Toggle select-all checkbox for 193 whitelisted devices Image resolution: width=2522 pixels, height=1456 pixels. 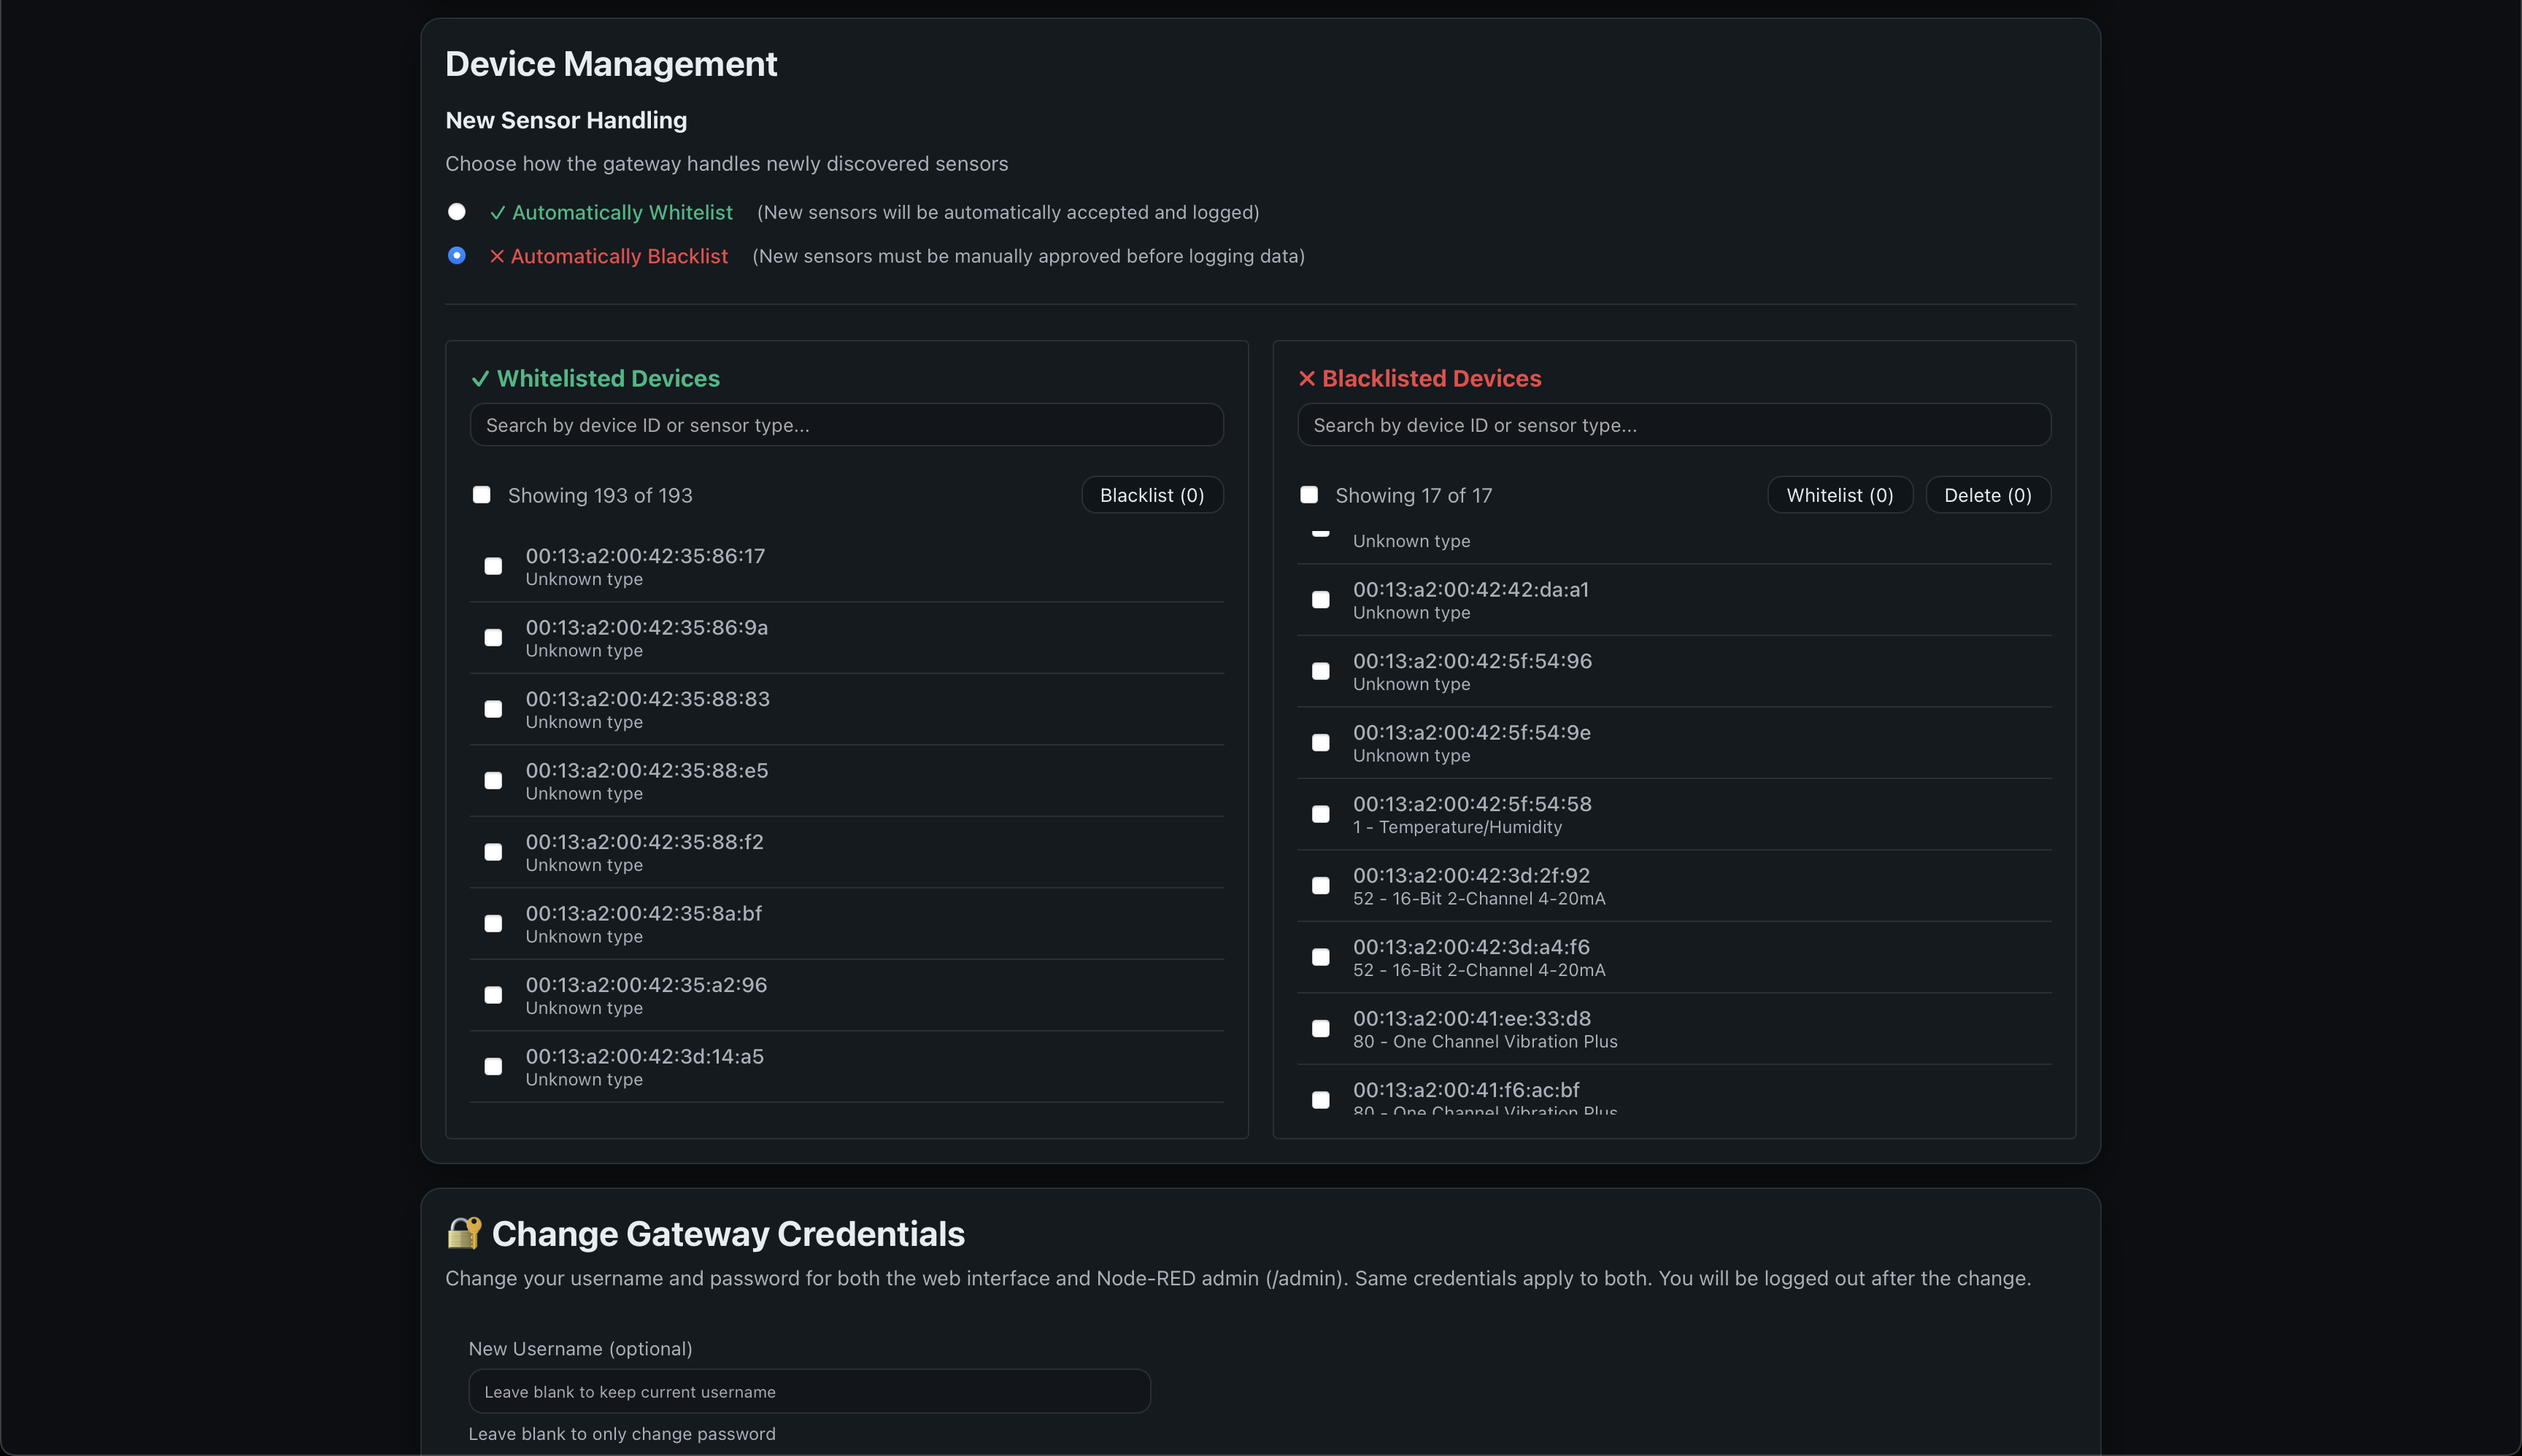[481, 495]
